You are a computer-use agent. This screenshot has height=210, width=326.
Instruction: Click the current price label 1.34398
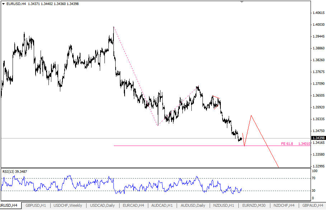point(318,138)
